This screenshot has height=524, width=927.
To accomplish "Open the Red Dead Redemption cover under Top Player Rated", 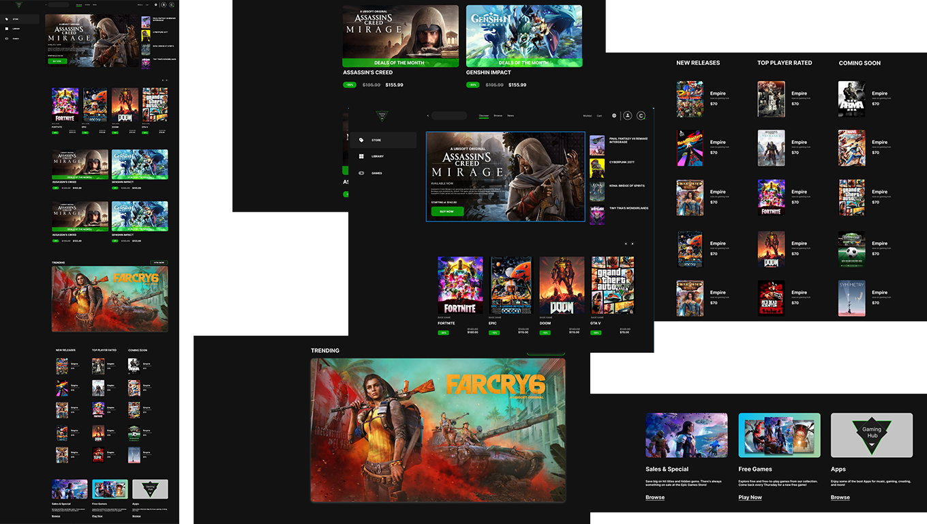I will 772,298.
